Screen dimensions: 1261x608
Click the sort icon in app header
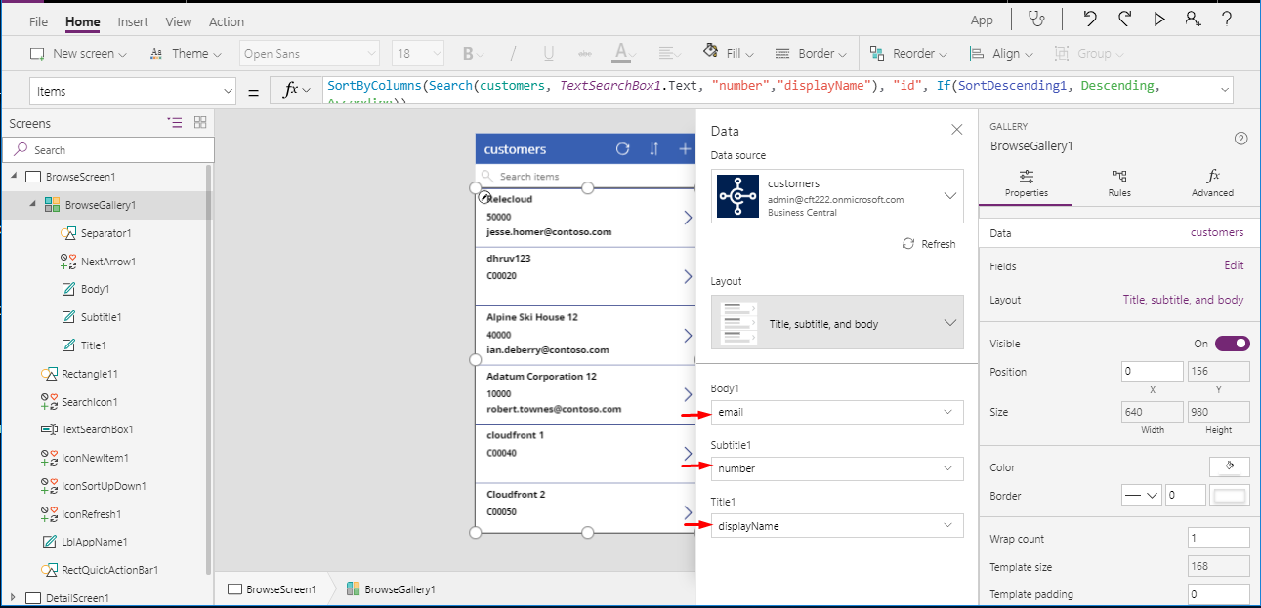point(653,149)
